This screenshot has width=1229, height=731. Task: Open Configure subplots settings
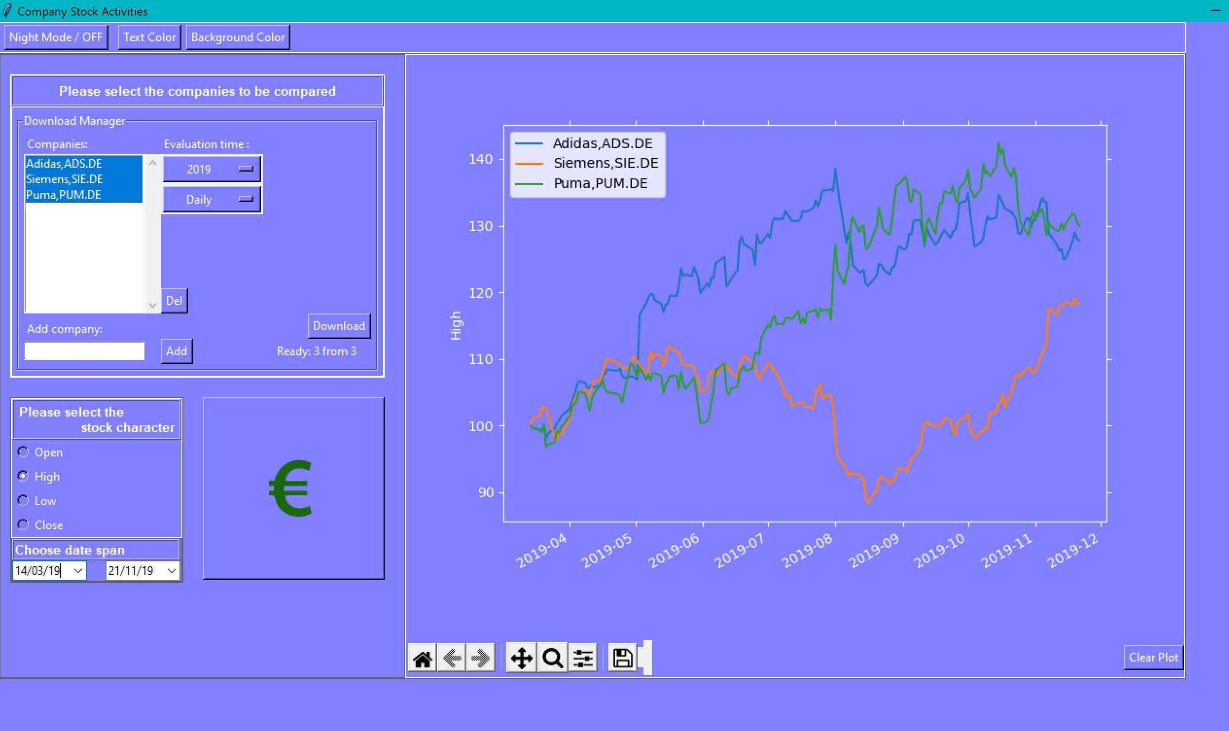point(583,658)
